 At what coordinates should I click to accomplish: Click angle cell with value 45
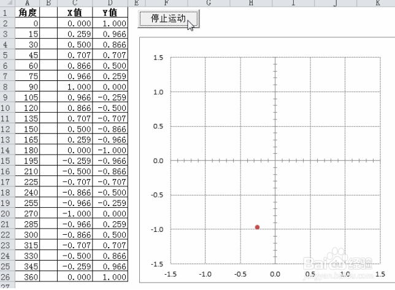coord(28,55)
